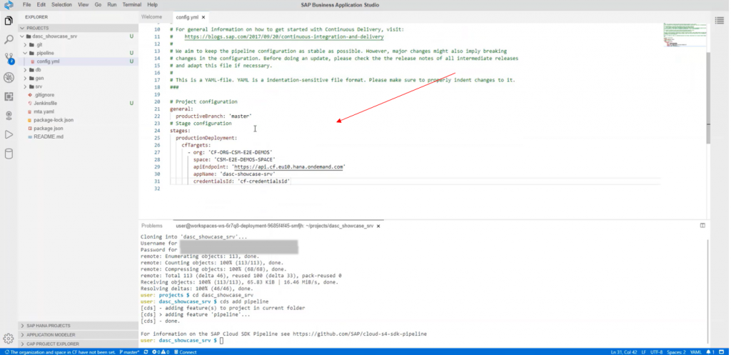
Task: Collapse the .pipeline folder
Action: point(26,53)
